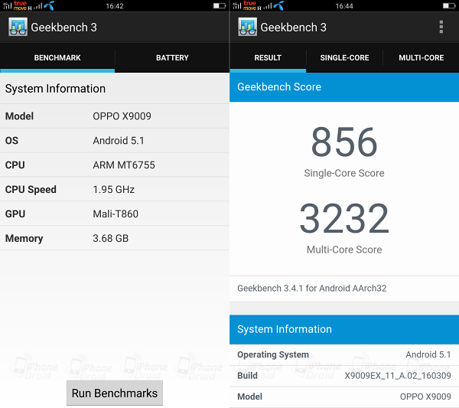Tap the blue System Information header in results
The height and width of the screenshot is (408, 459).
[344, 329]
